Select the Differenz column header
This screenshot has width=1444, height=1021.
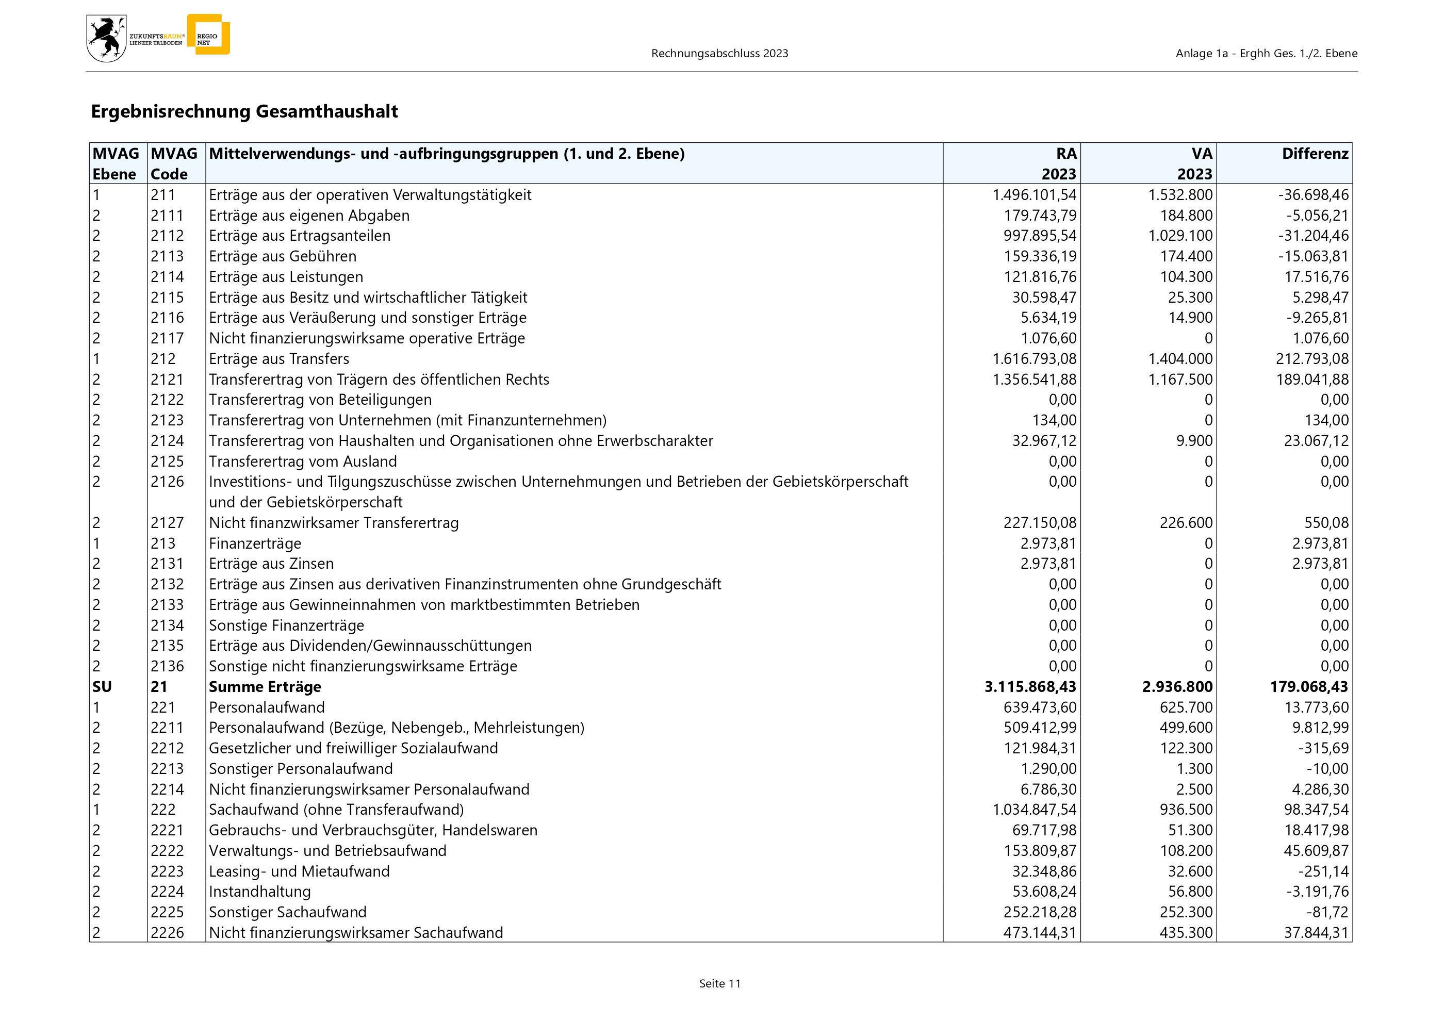1315,154
